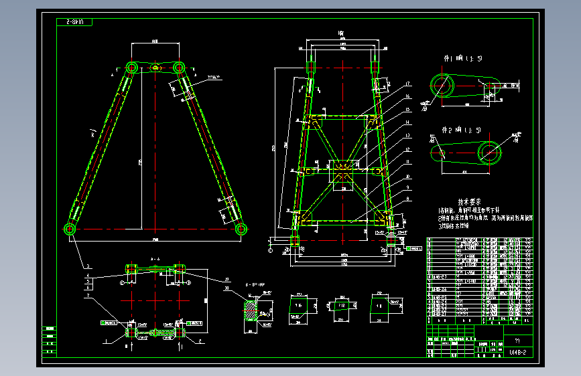Click part balloon number 7
This screenshot has width=581, height=376.
88,296
